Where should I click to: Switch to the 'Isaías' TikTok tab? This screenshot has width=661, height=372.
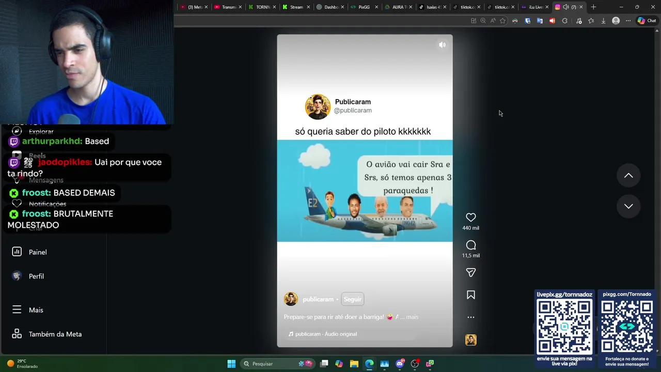point(432,7)
